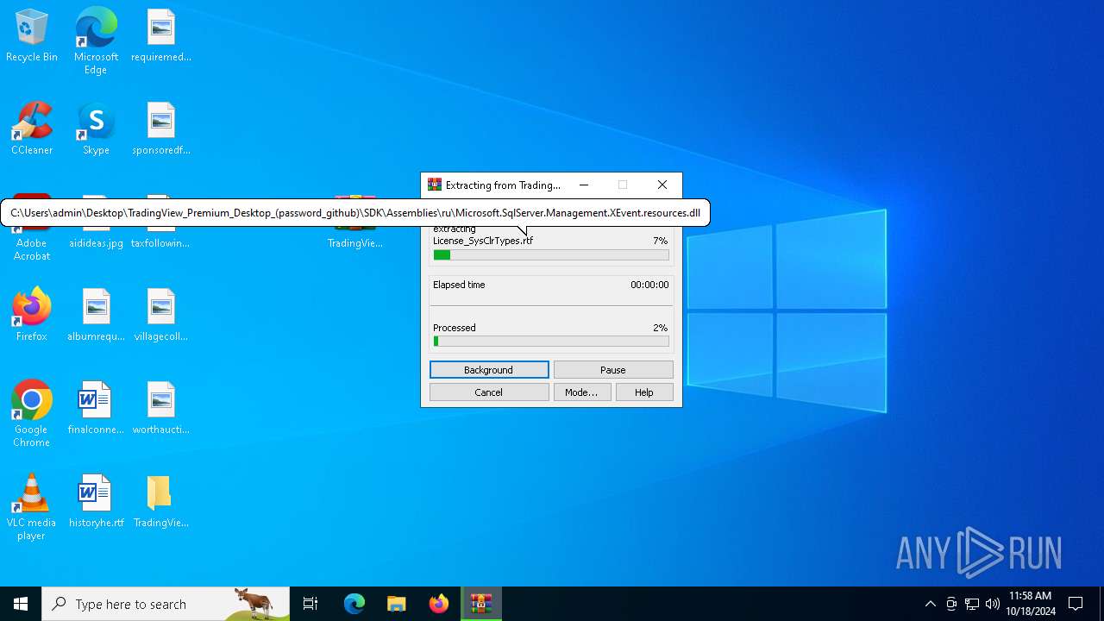
Task: Select the finalconne... Word document
Action: 96,409
